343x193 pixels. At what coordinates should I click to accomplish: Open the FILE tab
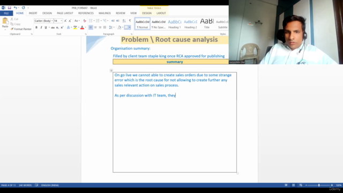coord(6,13)
